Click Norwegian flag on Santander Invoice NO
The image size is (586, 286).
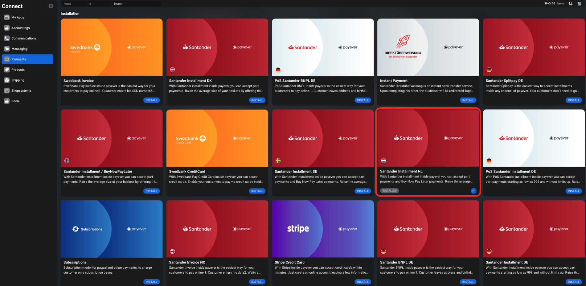coord(173,251)
